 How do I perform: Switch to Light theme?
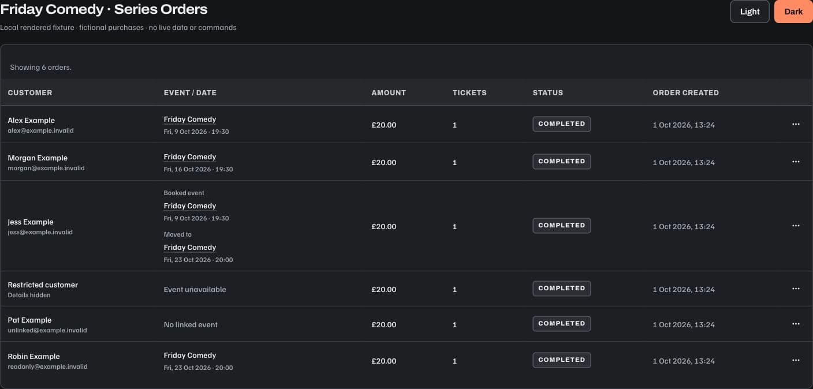point(749,12)
